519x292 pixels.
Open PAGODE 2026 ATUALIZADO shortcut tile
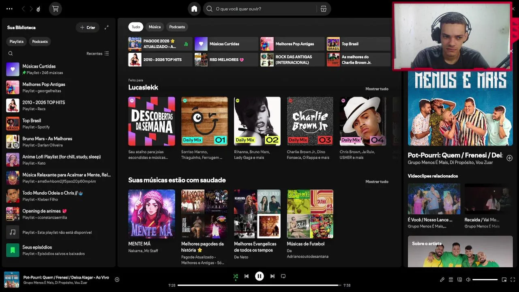click(x=160, y=44)
